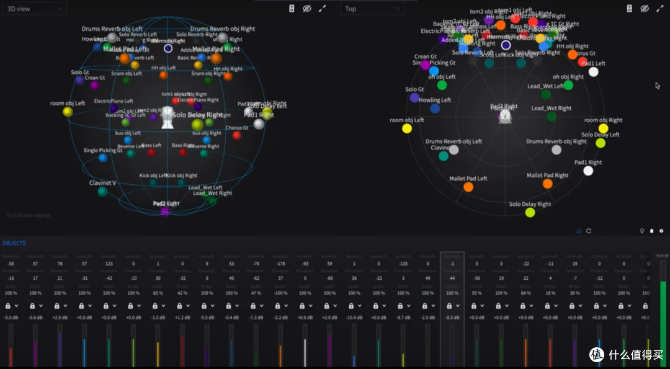
Task: Edit the elevation value -89
Action: click(x=329, y=278)
